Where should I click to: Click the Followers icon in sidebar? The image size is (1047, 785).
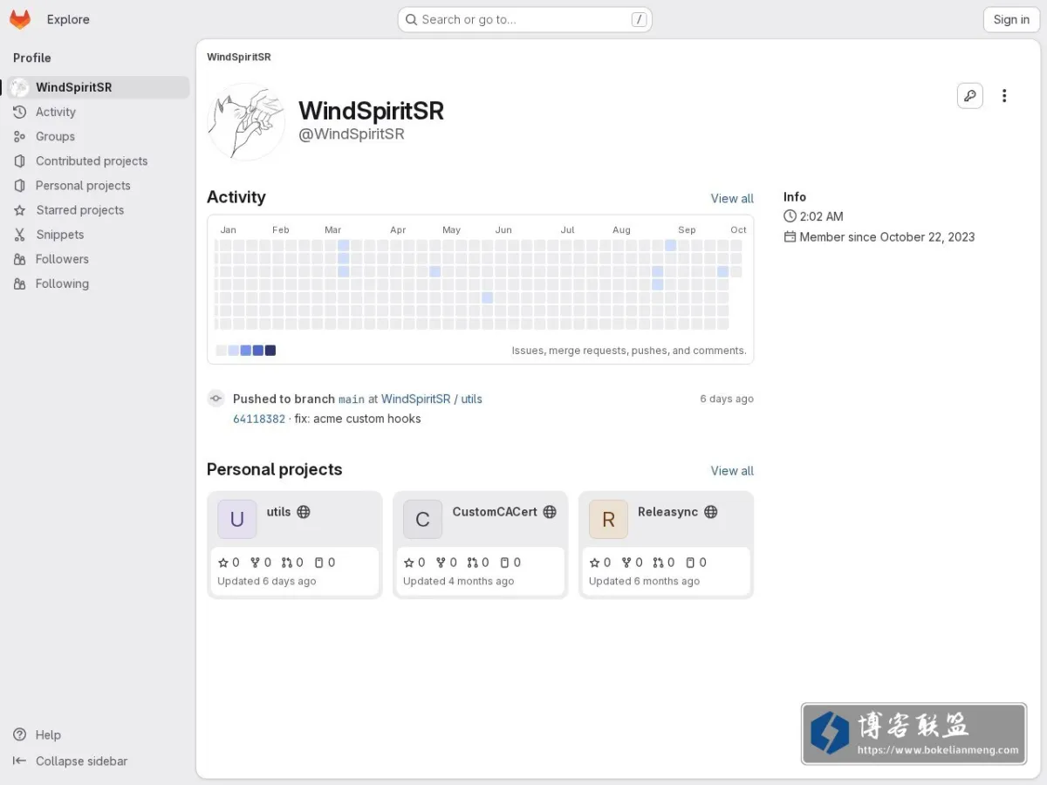[x=19, y=259]
